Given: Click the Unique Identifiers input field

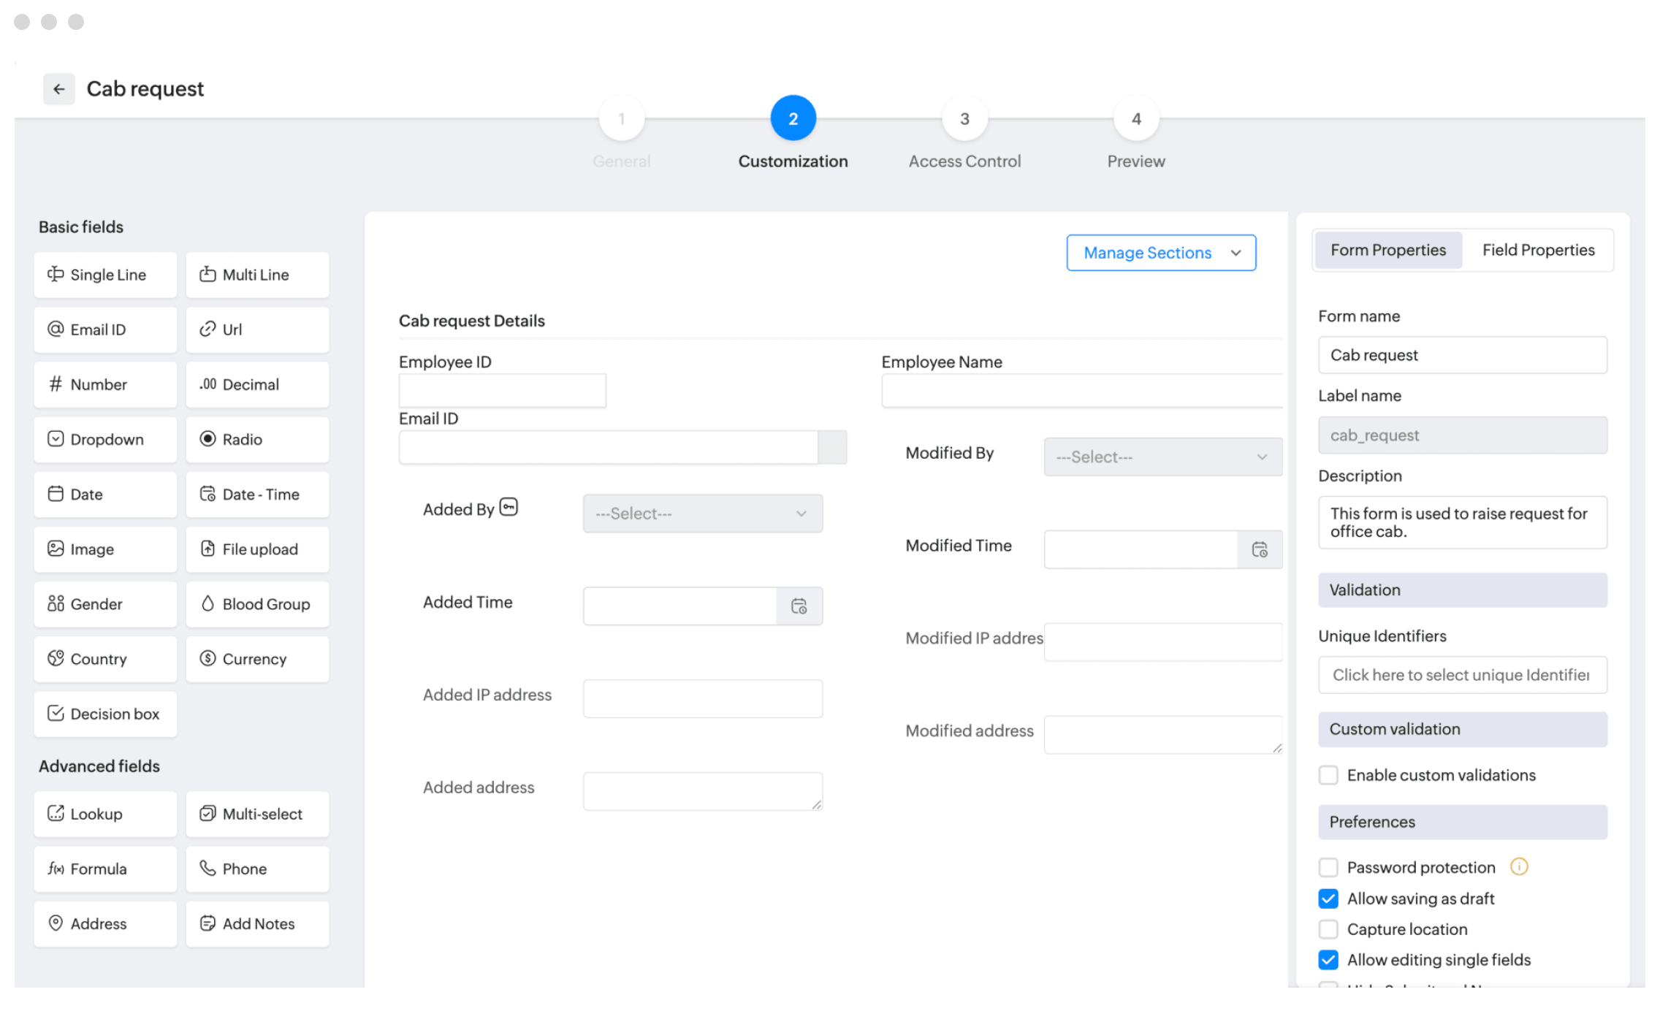Looking at the screenshot, I should pos(1462,674).
